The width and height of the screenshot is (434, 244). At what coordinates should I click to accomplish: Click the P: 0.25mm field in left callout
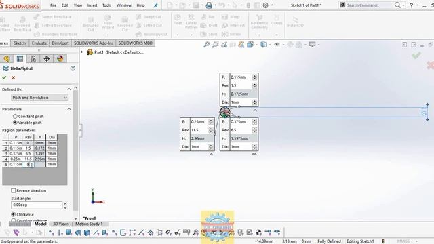tap(199, 122)
